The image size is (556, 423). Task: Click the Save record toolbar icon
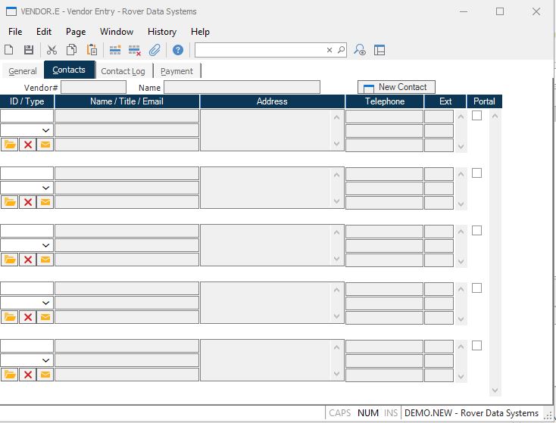[29, 50]
